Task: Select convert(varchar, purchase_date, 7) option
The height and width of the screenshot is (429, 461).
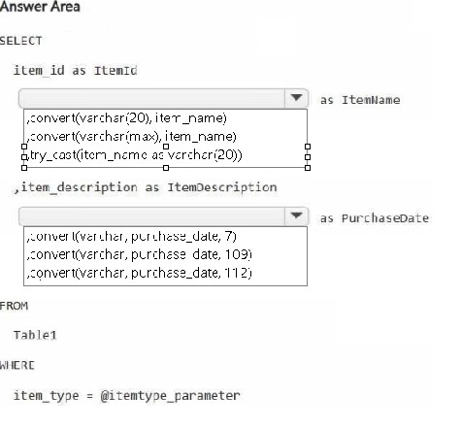Action: 132,237
